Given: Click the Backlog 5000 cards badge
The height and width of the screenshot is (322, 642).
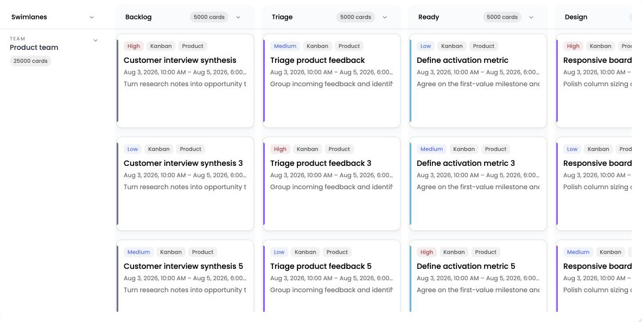Looking at the screenshot, I should pyautogui.click(x=209, y=17).
